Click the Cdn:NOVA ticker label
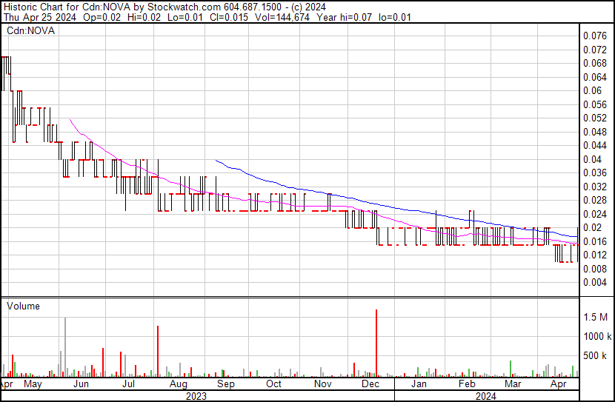This screenshot has width=615, height=402. [31, 31]
